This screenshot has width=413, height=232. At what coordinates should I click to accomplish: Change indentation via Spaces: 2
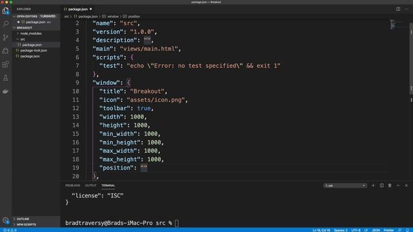tap(341, 230)
